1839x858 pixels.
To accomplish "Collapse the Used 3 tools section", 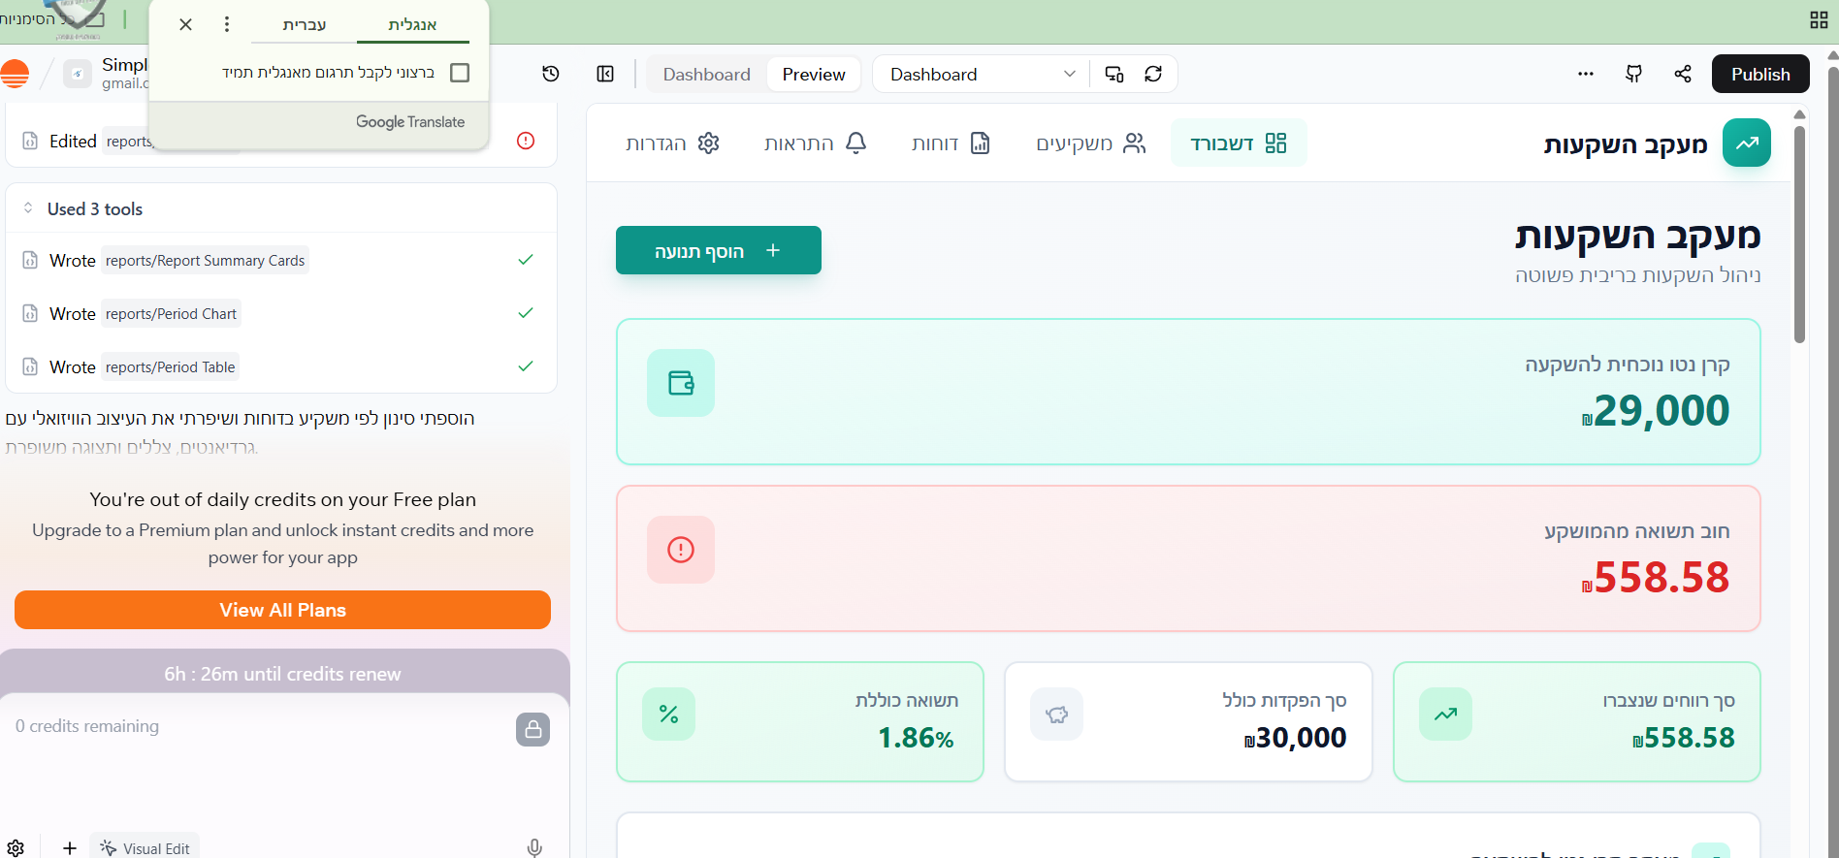I will coord(29,208).
